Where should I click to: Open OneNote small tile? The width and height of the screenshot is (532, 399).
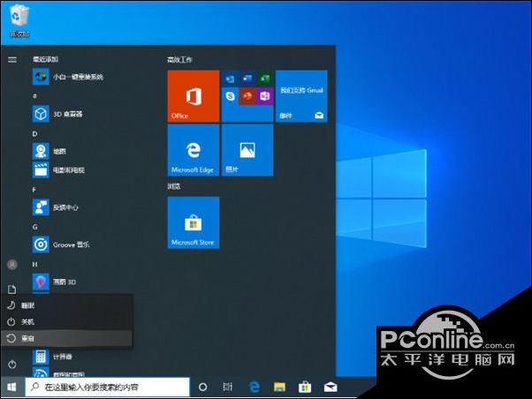[x=264, y=96]
